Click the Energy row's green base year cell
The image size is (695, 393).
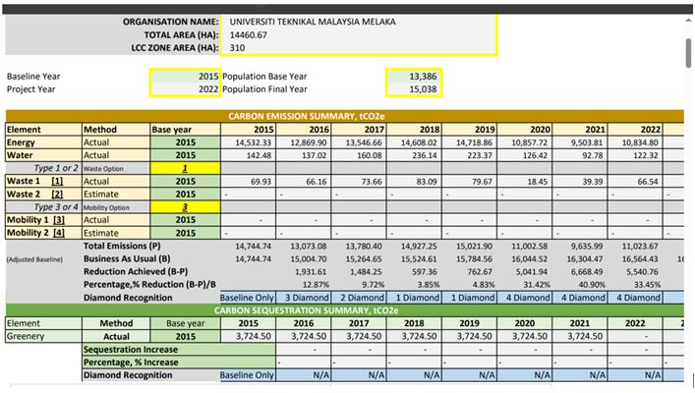(185, 142)
